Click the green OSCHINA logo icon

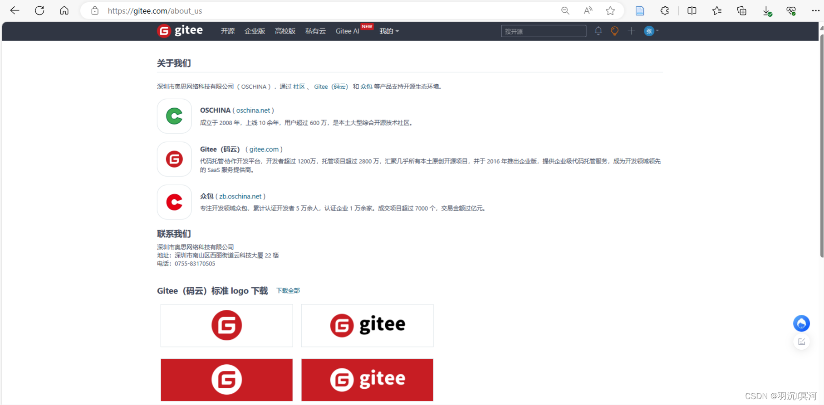[174, 116]
